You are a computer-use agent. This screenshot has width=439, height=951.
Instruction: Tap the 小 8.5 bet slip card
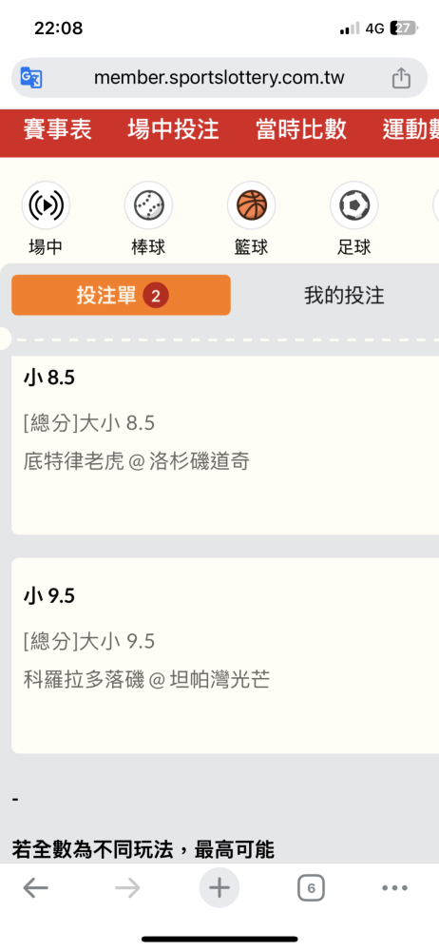(225, 445)
